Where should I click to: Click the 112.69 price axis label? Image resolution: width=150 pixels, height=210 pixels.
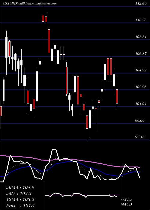[x=141, y=4]
